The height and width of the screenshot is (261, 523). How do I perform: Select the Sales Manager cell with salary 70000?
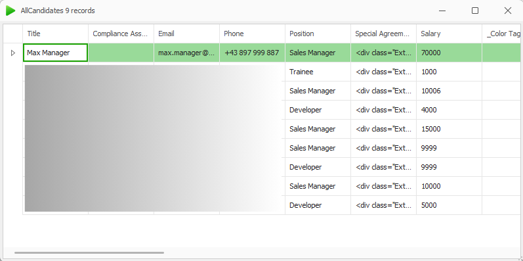[x=318, y=53]
